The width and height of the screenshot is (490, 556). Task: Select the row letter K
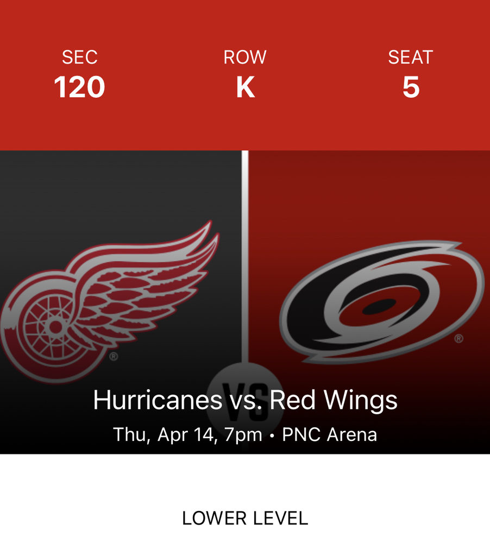245,87
